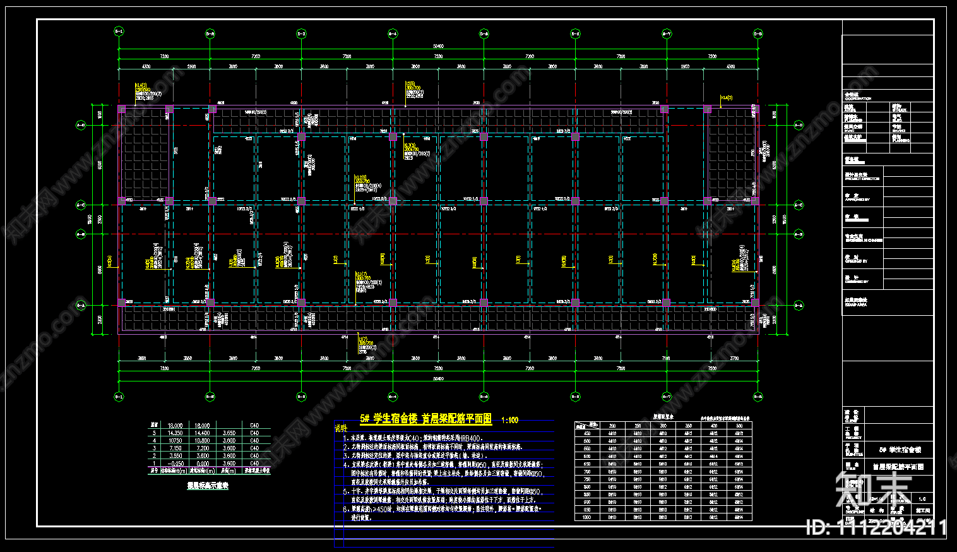Select note 1 mentioning HRB400

click(413, 438)
